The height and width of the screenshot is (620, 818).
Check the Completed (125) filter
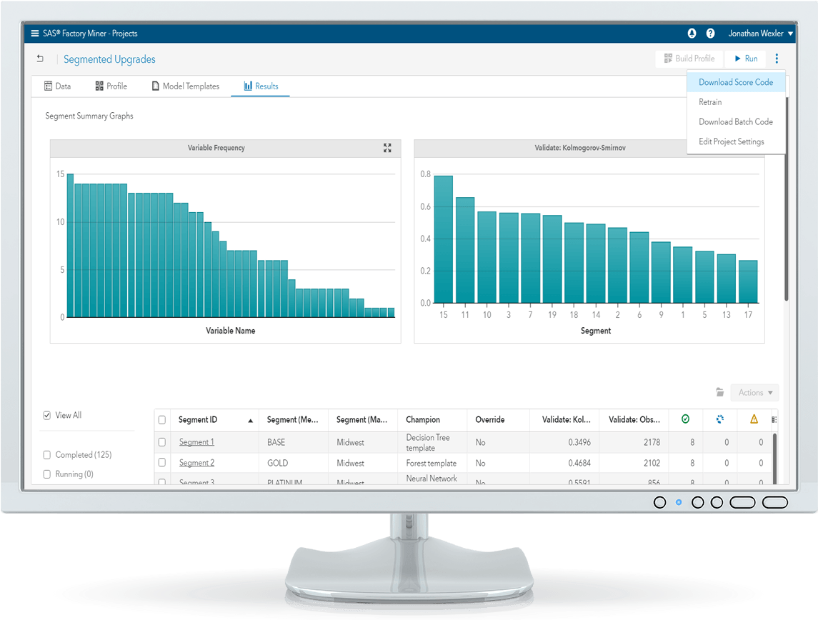click(47, 455)
